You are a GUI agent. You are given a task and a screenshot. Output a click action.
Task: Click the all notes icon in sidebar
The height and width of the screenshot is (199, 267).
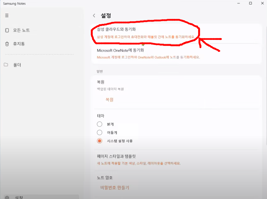pos(7,30)
